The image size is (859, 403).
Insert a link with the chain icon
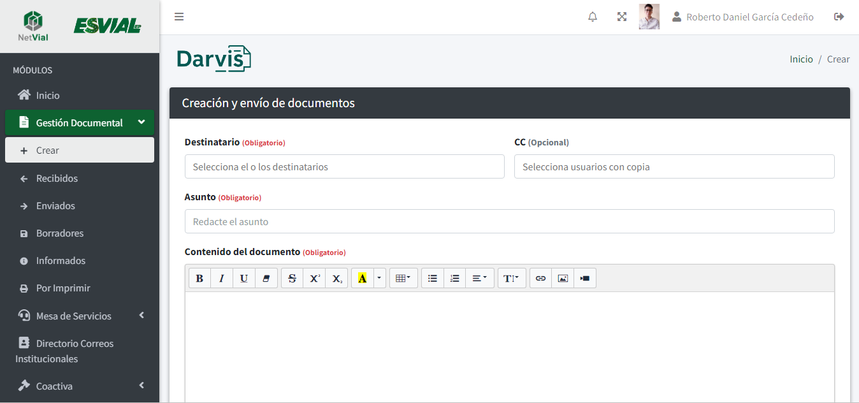(540, 279)
